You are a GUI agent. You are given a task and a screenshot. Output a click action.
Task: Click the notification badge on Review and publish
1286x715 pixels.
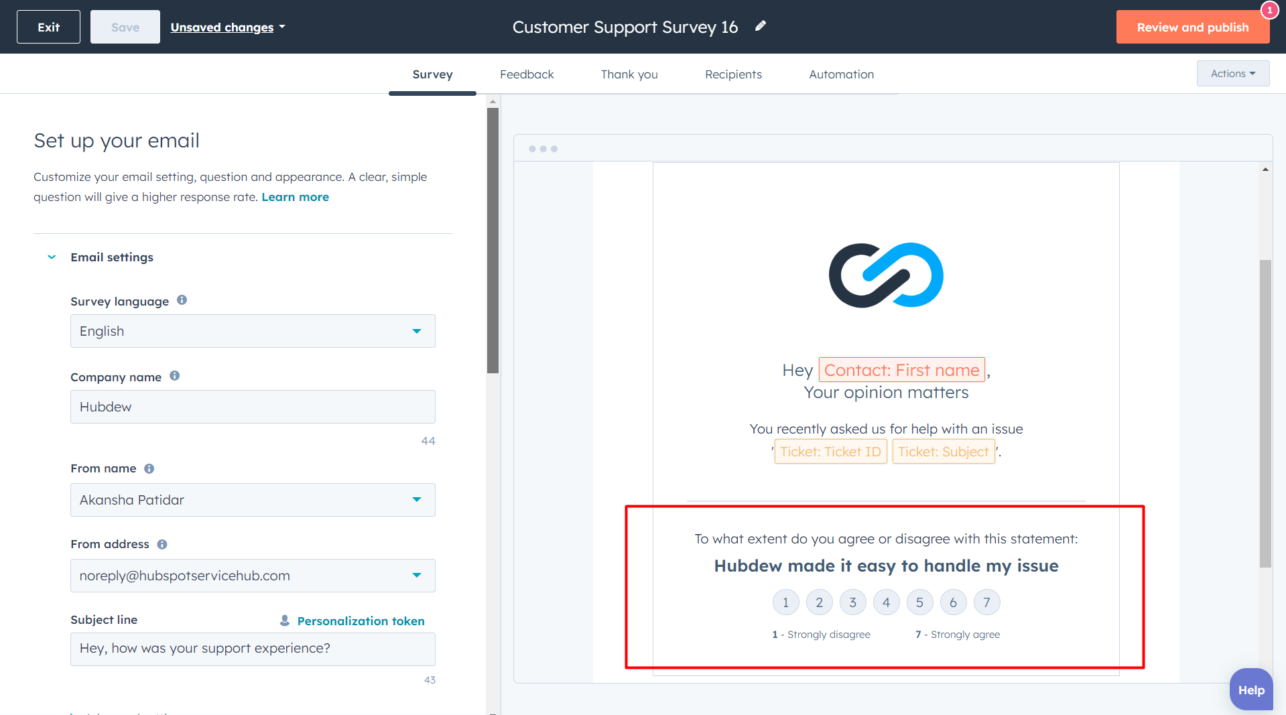[x=1269, y=10]
